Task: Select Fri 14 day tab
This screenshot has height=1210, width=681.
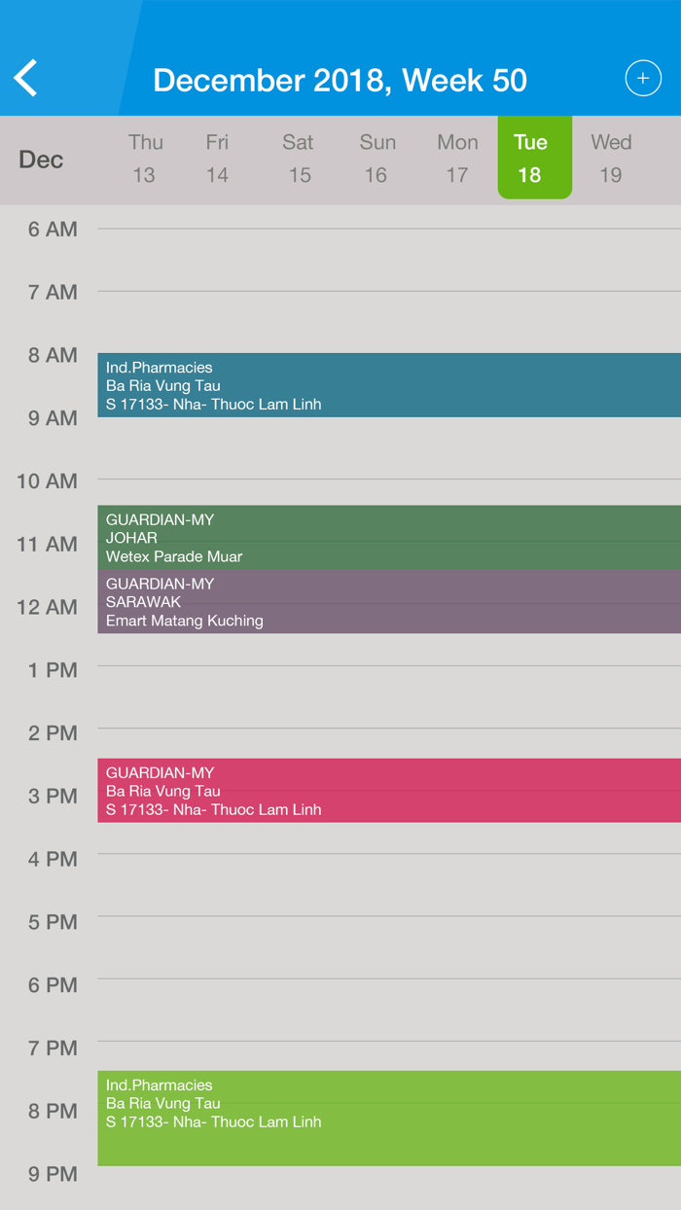Action: coord(217,159)
